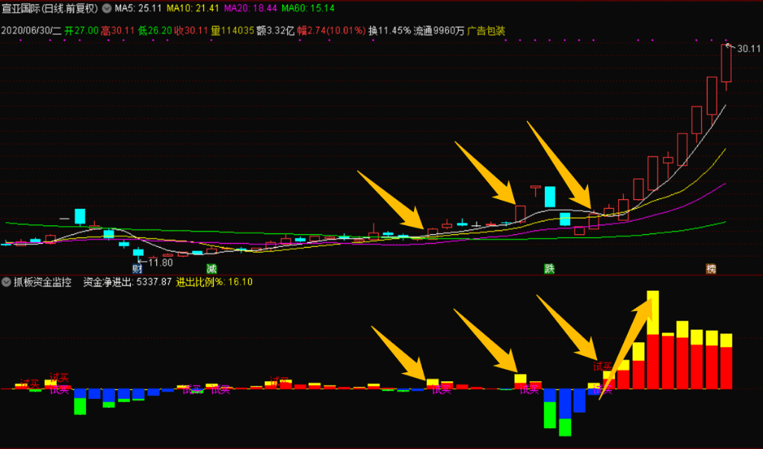Click the lowest blue-and-green outflow bar
The width and height of the screenshot is (763, 449).
pos(565,412)
